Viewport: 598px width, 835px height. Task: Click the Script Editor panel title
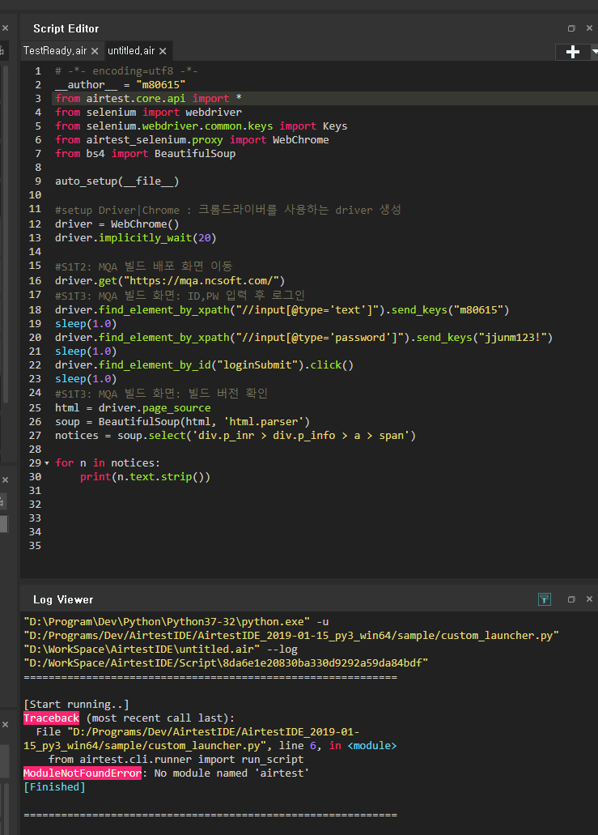(66, 29)
